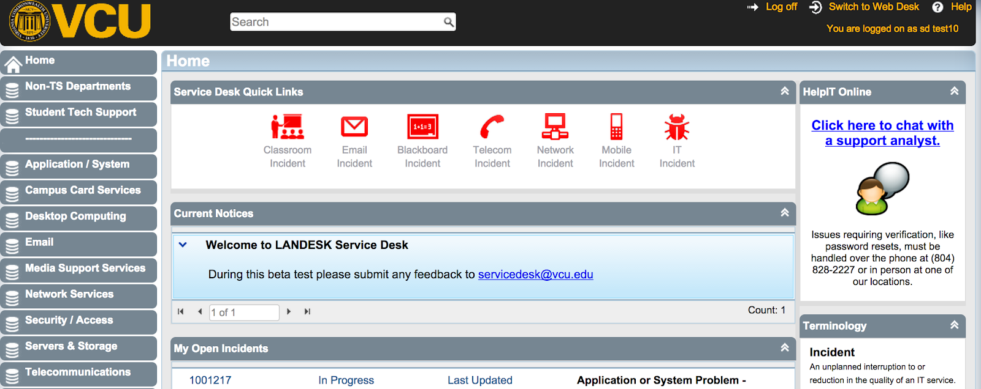Open Student Tech Support in the sidebar

coord(78,114)
